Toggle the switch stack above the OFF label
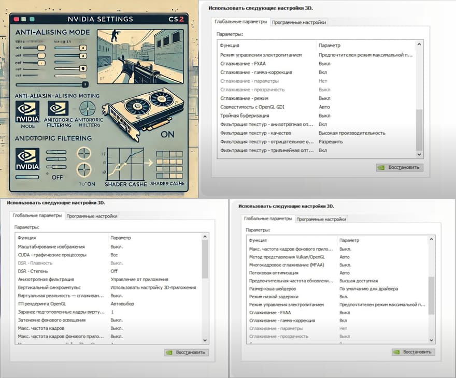Viewport: 456px width, 378px height. (x=55, y=158)
